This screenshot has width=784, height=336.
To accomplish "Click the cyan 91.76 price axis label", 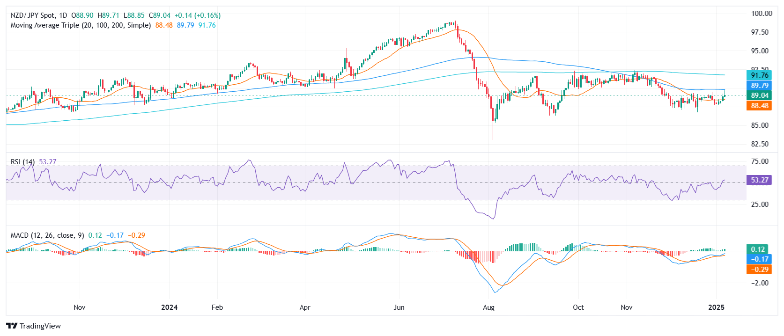I will [x=759, y=75].
